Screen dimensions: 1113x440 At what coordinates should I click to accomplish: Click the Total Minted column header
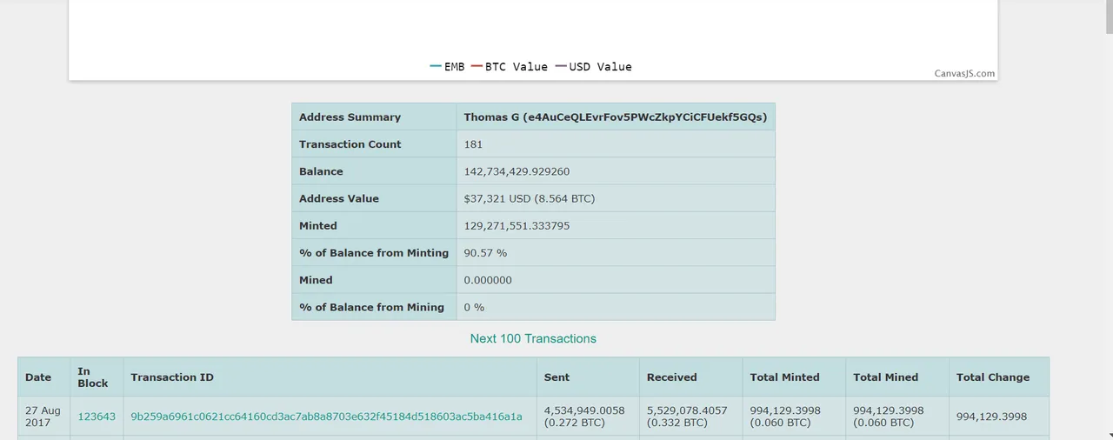click(795, 377)
